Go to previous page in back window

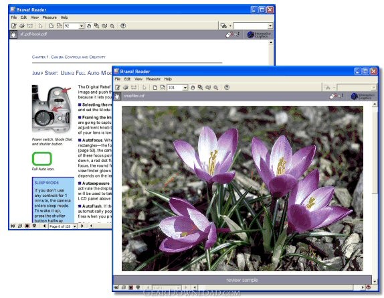(44, 226)
